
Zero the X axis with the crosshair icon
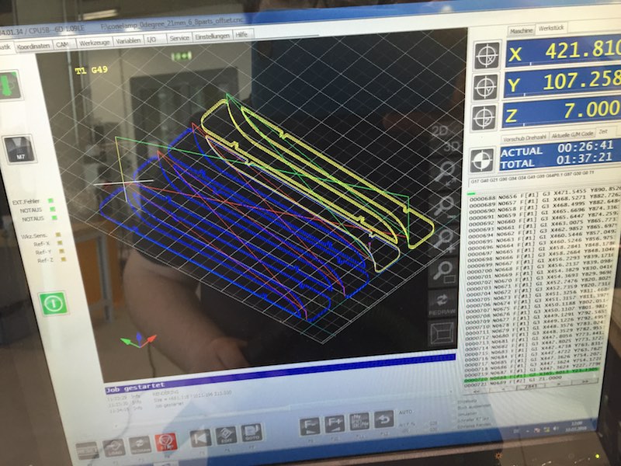(487, 55)
